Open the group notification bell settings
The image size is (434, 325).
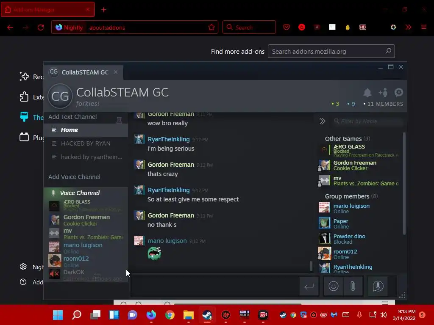click(367, 93)
